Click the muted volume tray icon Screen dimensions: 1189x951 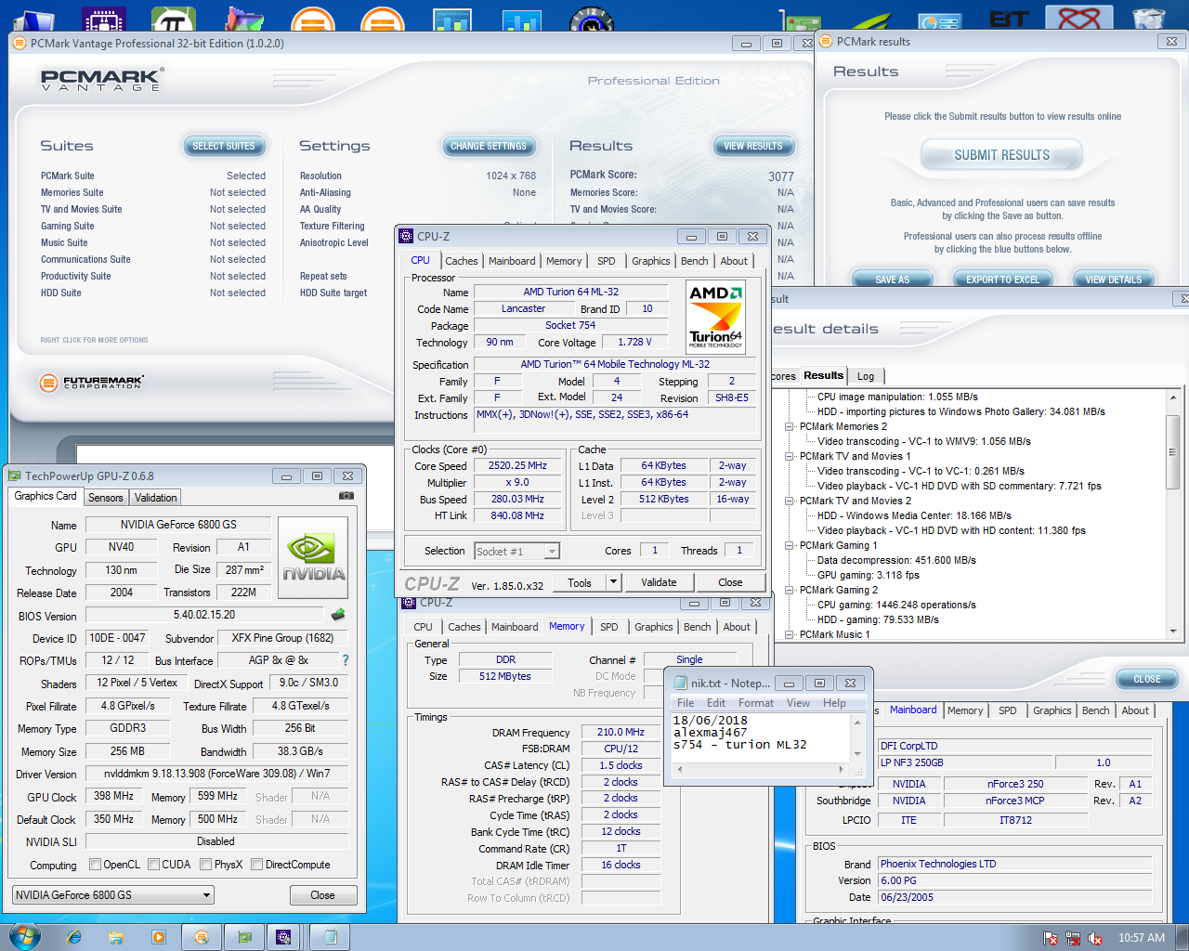tap(1095, 938)
